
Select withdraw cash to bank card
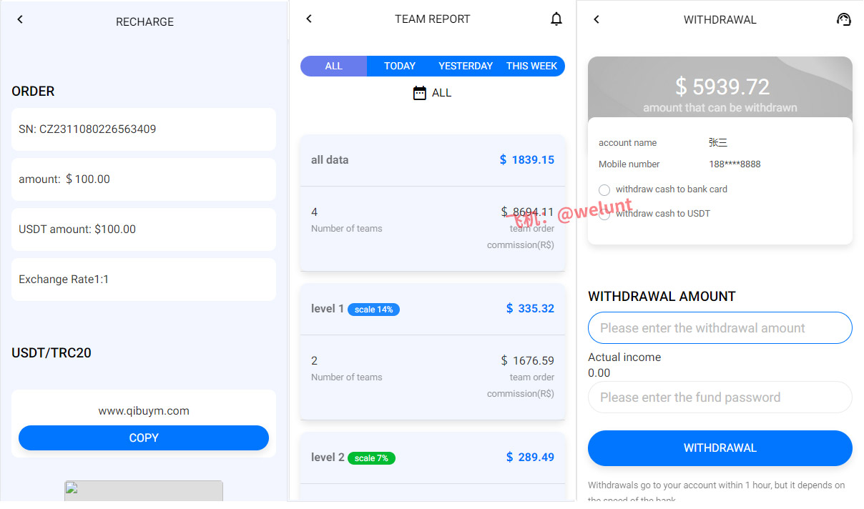pos(604,190)
